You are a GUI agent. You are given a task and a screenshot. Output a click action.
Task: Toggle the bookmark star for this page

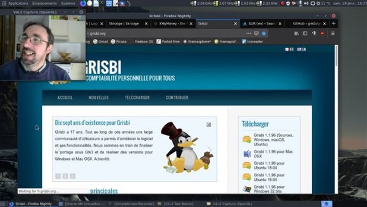264,34
